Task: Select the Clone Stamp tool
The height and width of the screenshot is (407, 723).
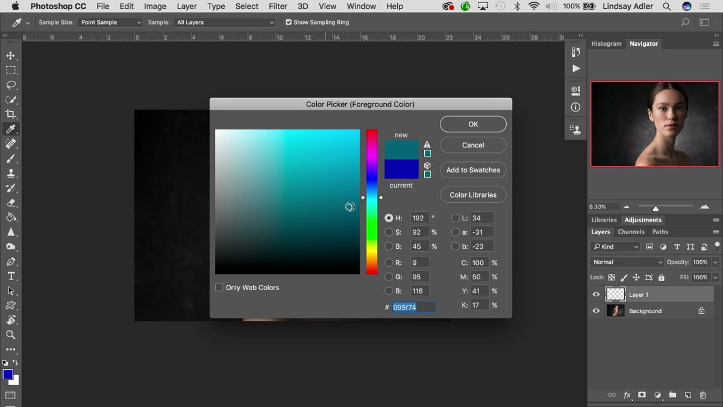Action: point(11,173)
